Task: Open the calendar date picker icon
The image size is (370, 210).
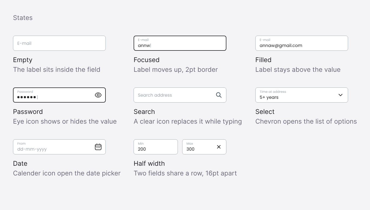Action: (x=98, y=147)
